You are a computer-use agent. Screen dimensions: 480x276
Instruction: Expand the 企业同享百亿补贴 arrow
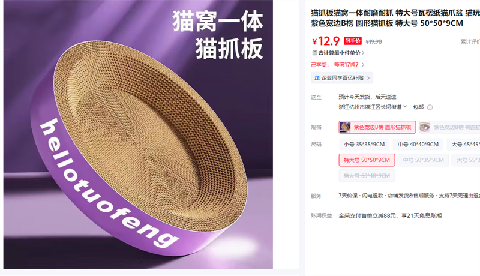(368, 78)
